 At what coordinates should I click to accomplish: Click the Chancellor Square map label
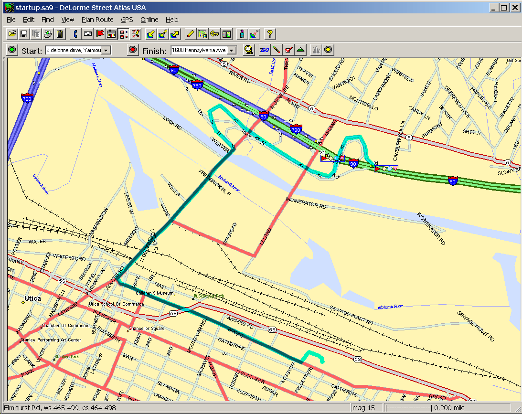coord(147,329)
